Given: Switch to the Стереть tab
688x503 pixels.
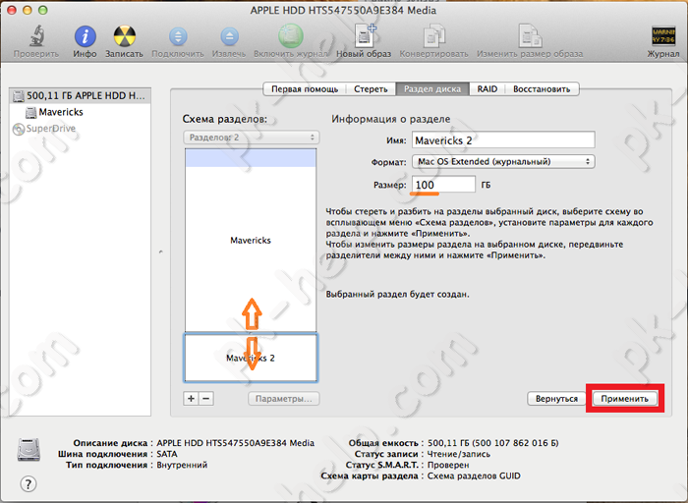Looking at the screenshot, I should click(371, 89).
